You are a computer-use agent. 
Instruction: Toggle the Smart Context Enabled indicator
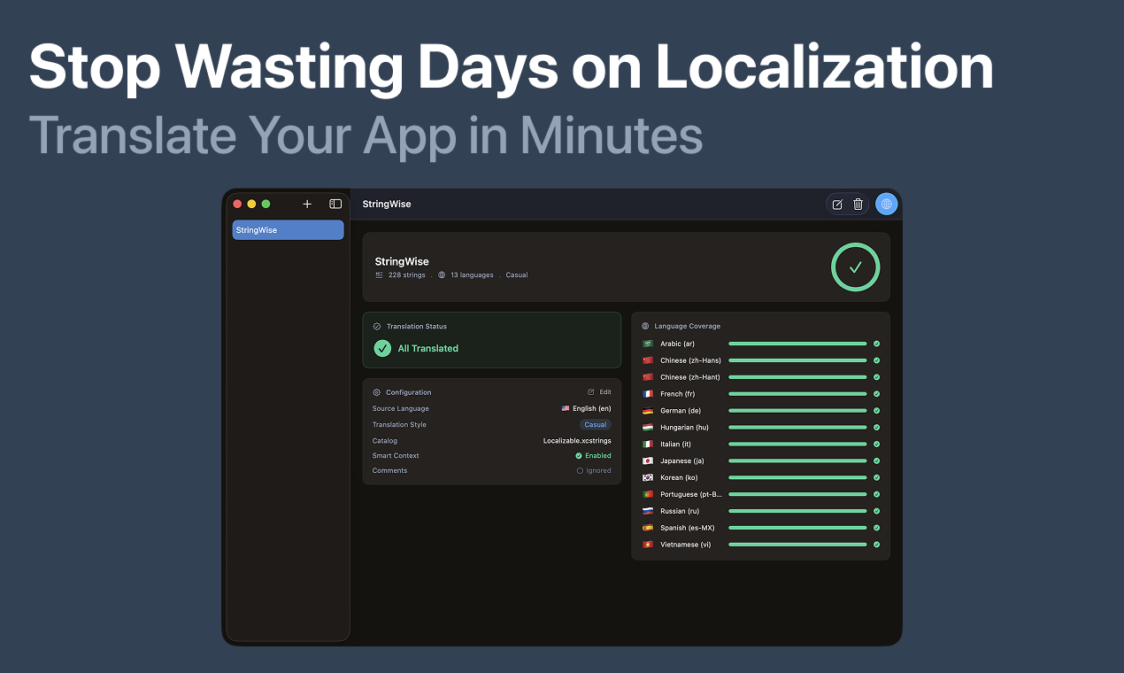click(x=593, y=456)
